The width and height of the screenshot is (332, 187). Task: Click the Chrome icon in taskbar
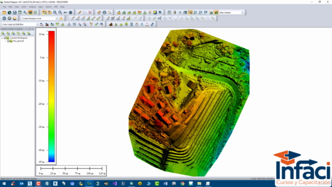(182, 183)
